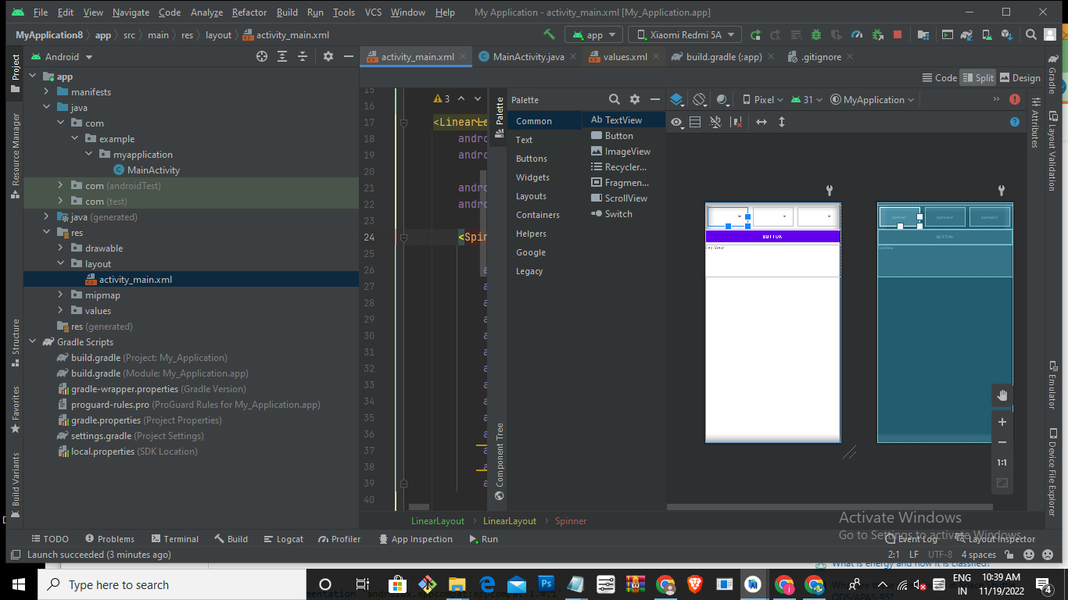Screen dimensions: 1068x600
Task: Open Pixel device preview dropdown
Action: (763, 99)
